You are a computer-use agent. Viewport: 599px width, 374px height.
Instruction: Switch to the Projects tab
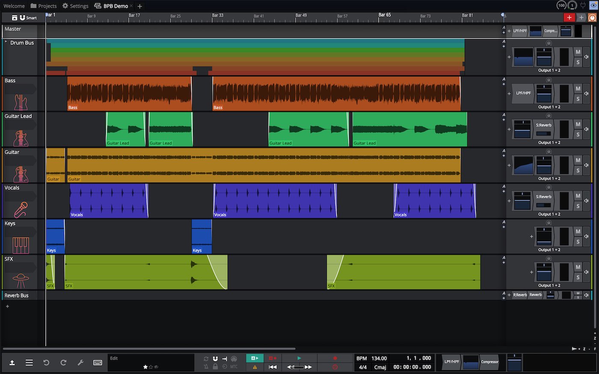click(x=44, y=6)
